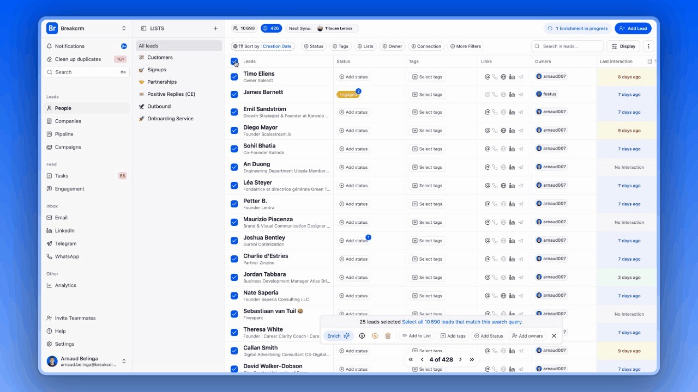This screenshot has height=392, width=698.
Task: Click the Search in leads field
Action: [568, 46]
